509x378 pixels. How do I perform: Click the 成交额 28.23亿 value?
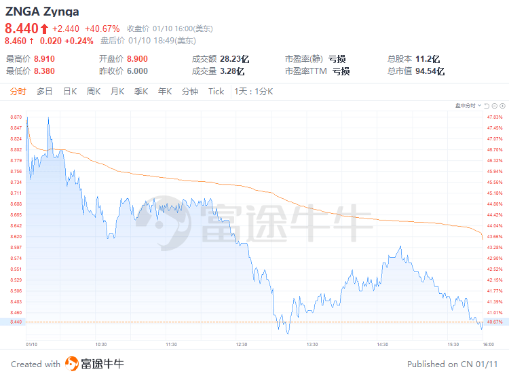point(234,59)
